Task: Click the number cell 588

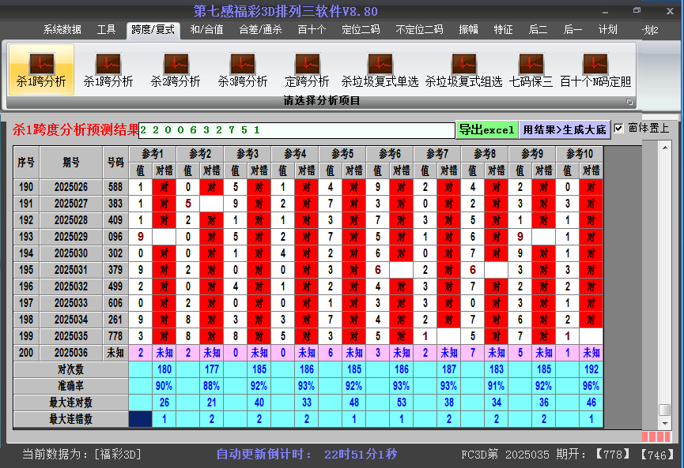Action: click(x=115, y=187)
